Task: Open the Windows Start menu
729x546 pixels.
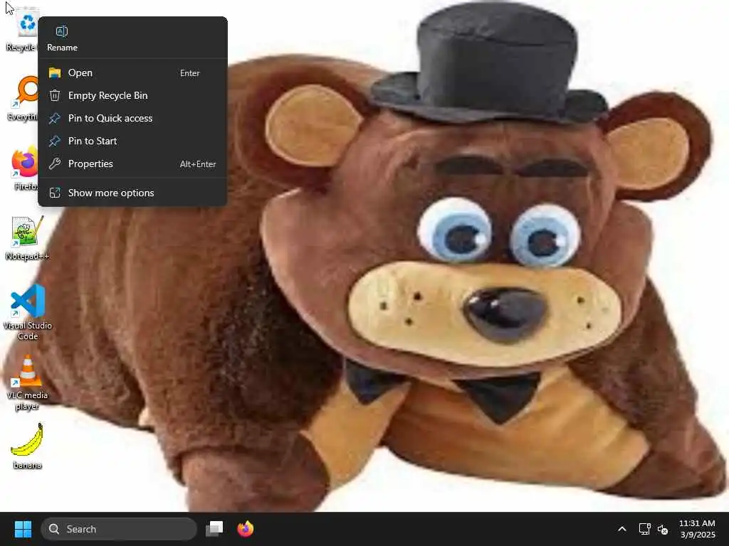Action: point(23,529)
